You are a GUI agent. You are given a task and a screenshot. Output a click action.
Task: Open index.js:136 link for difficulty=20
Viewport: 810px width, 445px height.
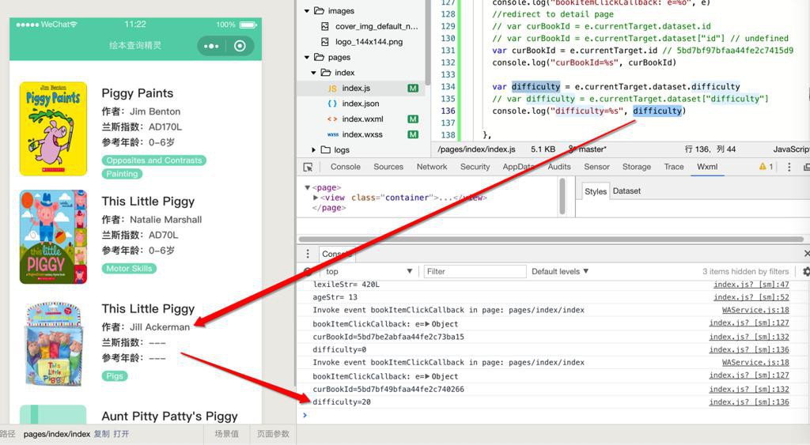tap(749, 402)
